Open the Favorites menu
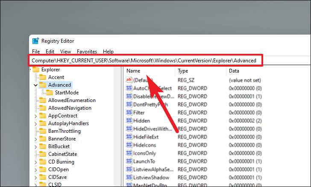 87,52
